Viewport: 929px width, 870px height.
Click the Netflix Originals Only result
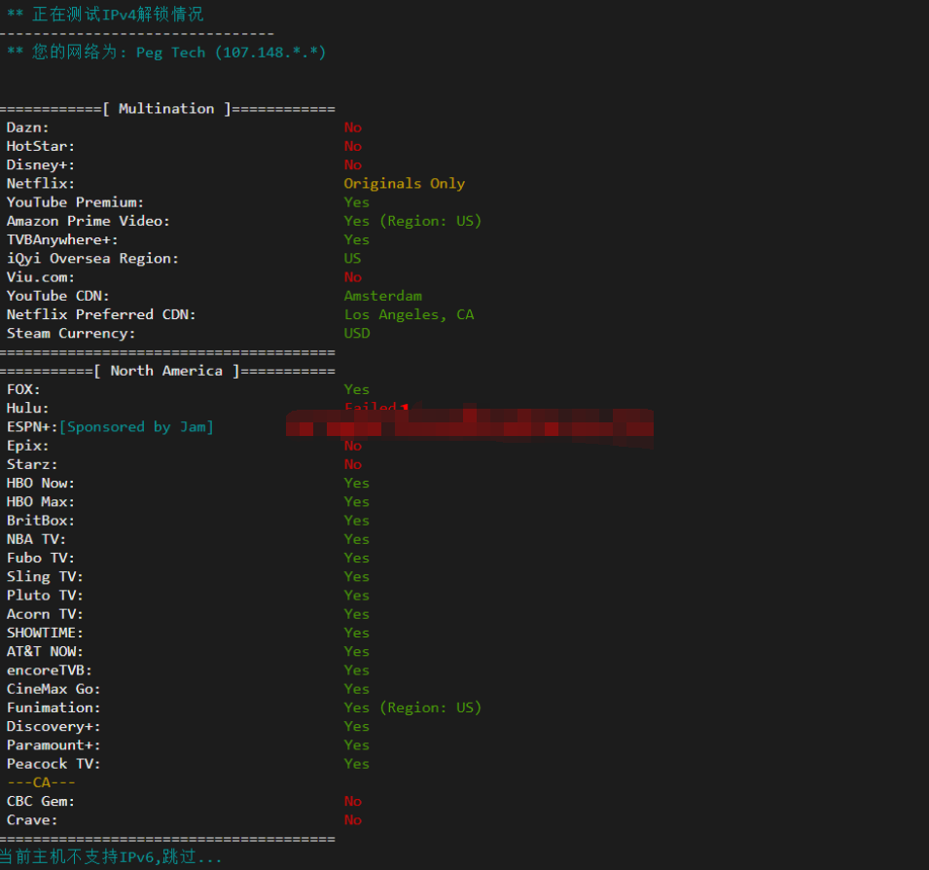pos(405,184)
